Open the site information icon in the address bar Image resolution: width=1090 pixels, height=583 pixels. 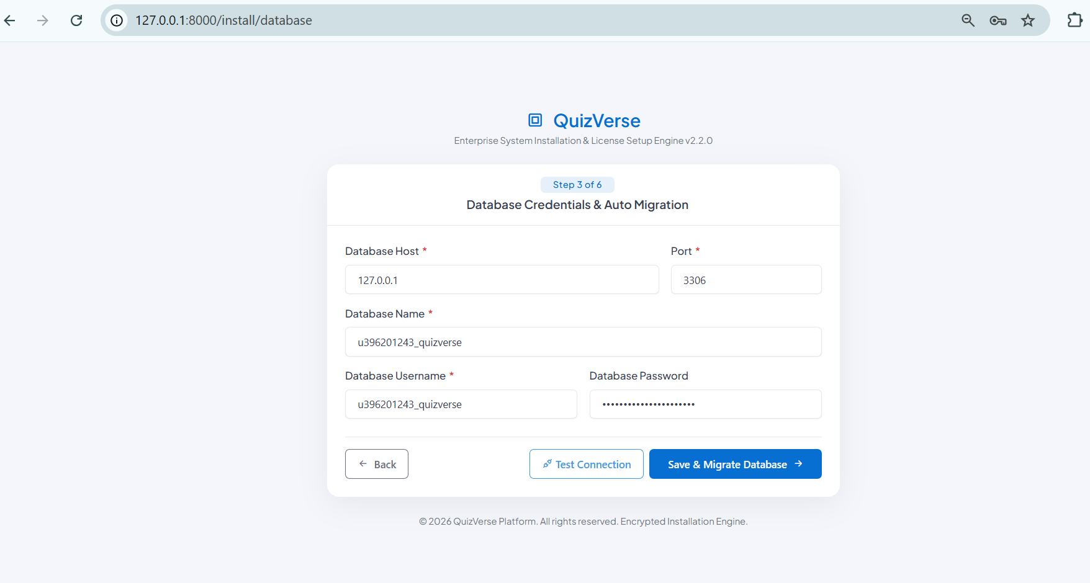click(x=117, y=20)
